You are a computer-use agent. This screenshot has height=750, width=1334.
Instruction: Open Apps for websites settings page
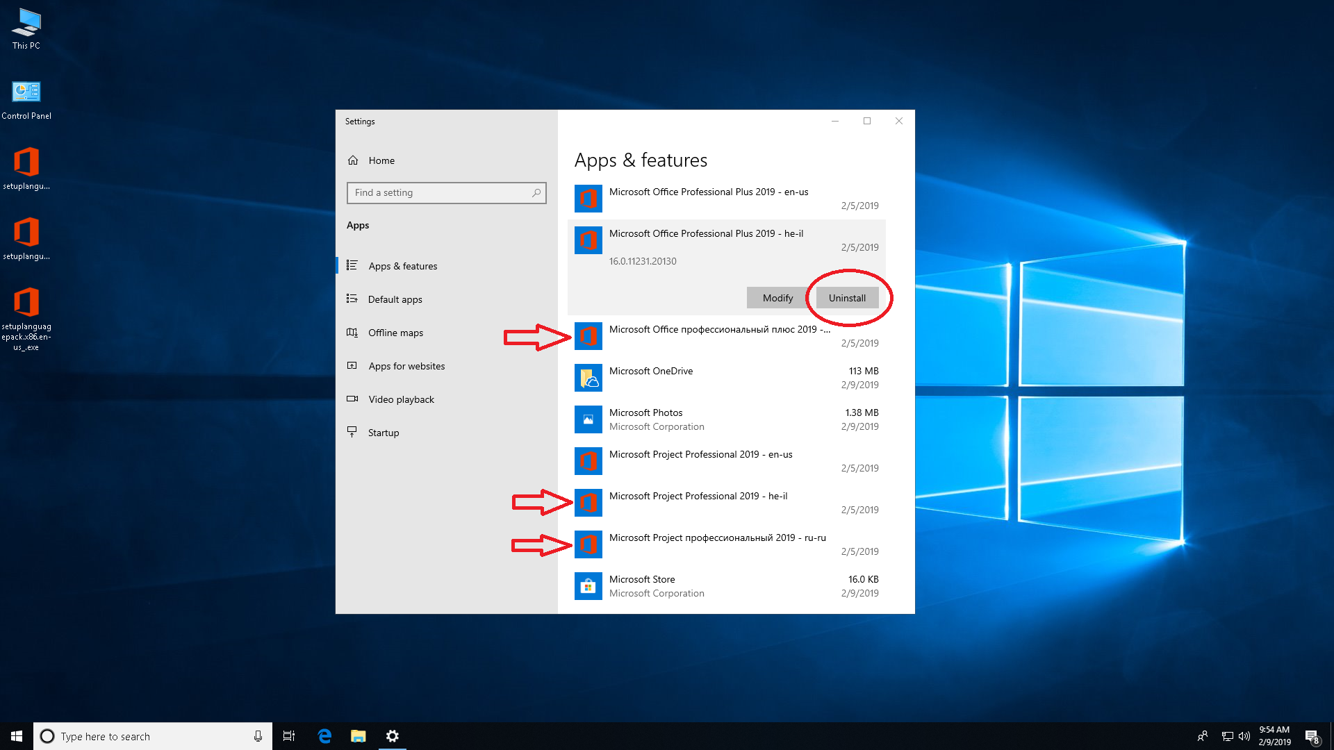tap(447, 366)
